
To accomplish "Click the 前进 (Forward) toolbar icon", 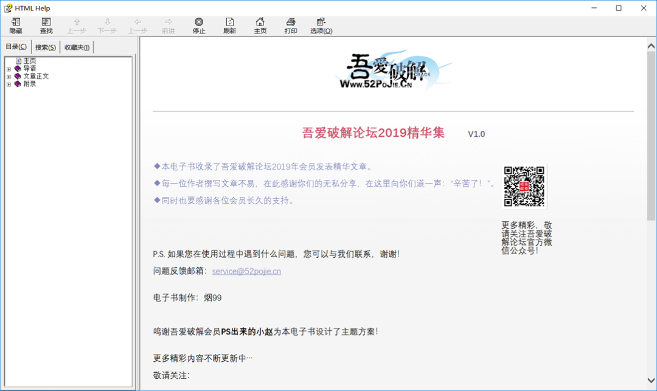I will pyautogui.click(x=167, y=24).
